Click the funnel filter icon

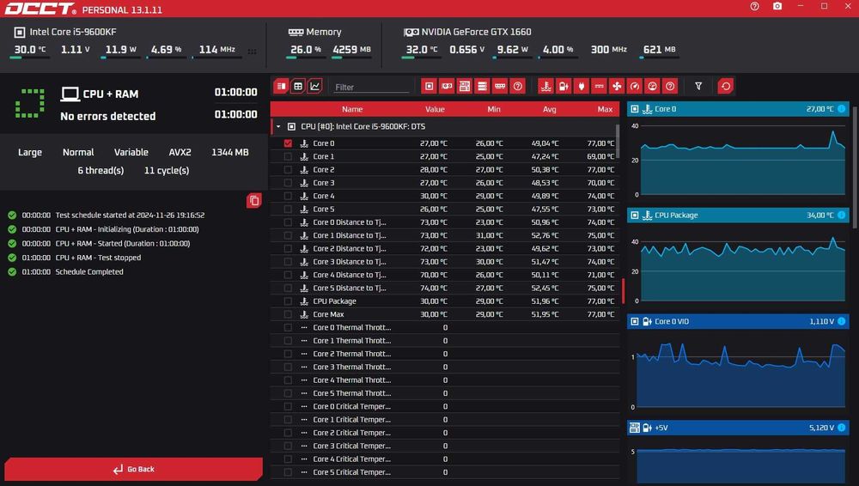click(x=698, y=86)
